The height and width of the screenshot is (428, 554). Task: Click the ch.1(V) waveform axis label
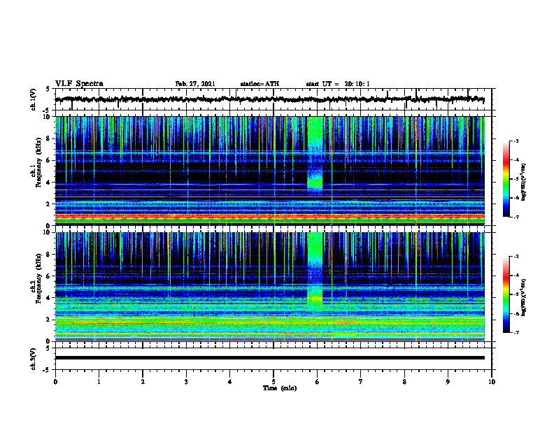(34, 99)
